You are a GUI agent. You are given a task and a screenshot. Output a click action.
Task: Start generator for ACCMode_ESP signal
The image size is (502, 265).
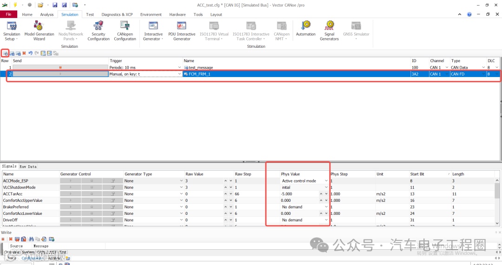point(71,181)
